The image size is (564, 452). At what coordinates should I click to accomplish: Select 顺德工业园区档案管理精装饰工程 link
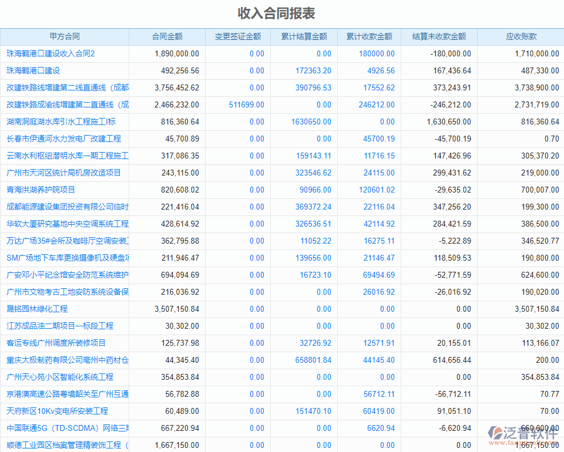(66, 445)
